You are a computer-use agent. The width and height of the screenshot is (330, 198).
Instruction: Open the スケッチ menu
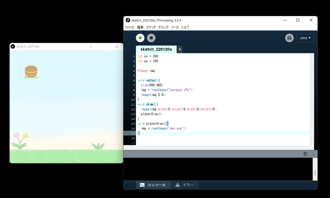click(151, 27)
